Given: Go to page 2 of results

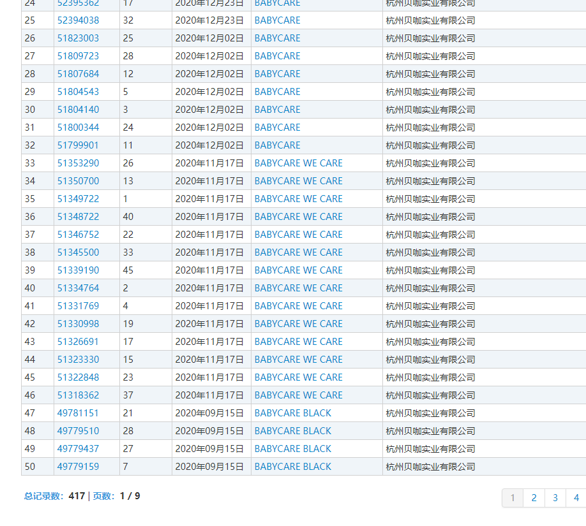Looking at the screenshot, I should coord(534,498).
